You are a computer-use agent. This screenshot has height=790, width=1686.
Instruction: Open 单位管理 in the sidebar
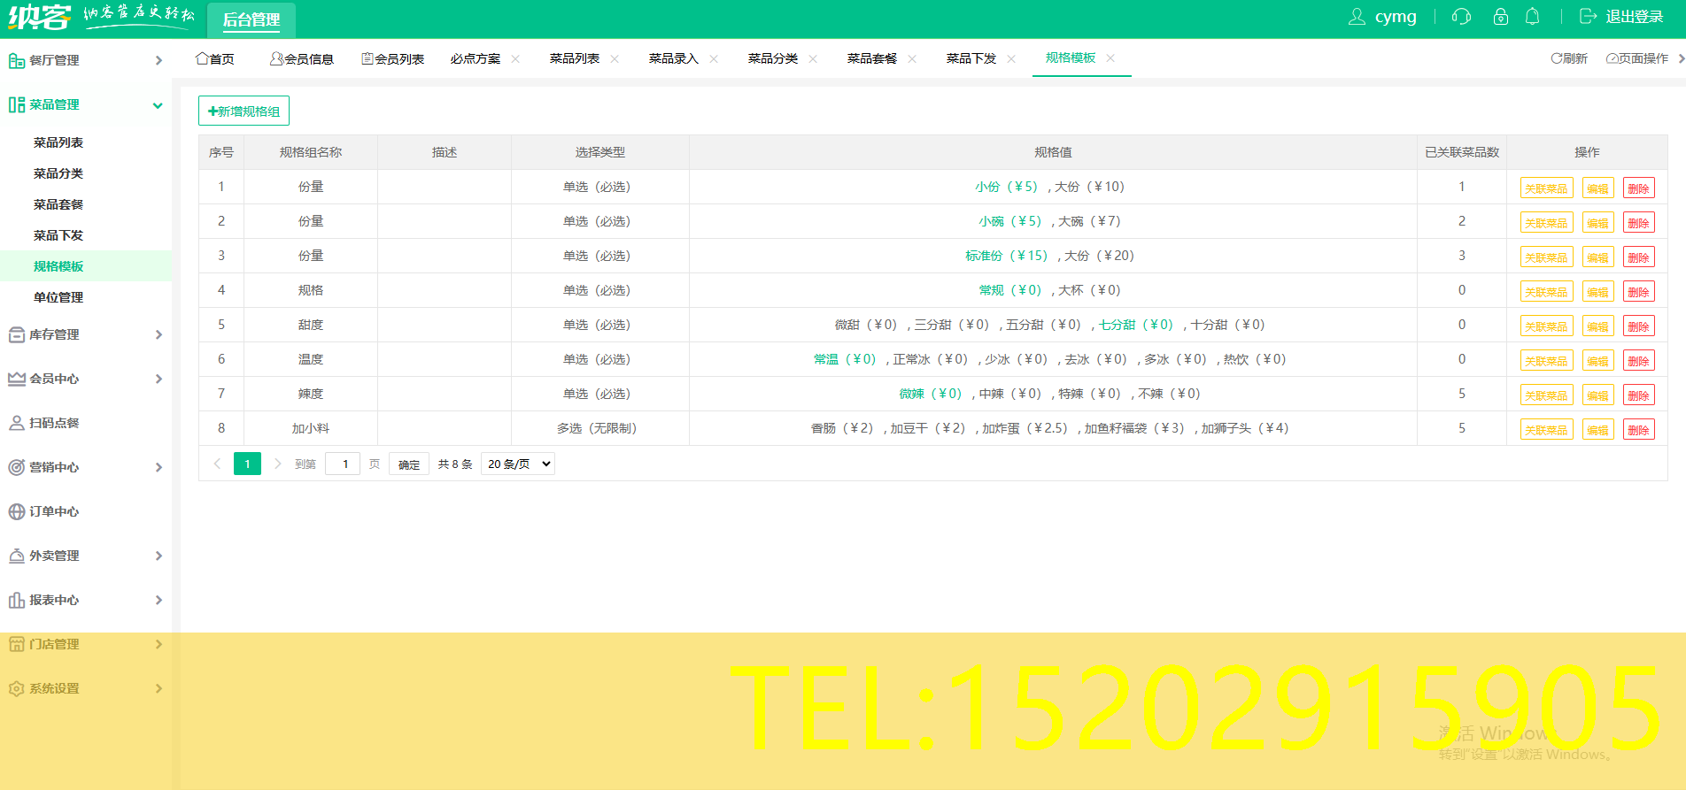58,297
